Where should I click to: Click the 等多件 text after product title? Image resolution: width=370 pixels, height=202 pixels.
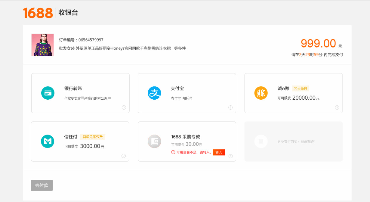click(x=180, y=48)
